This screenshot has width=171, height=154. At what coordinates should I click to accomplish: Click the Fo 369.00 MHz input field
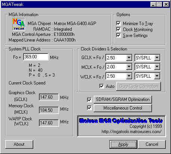pyautogui.click(x=36, y=57)
